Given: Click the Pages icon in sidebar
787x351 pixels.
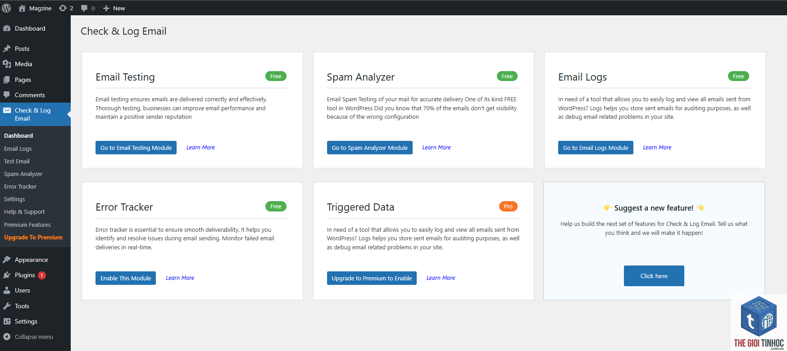Looking at the screenshot, I should click(x=7, y=80).
